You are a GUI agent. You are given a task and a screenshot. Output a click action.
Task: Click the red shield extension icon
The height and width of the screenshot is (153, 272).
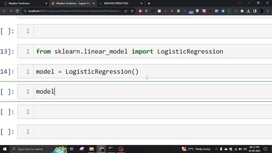(140, 11)
